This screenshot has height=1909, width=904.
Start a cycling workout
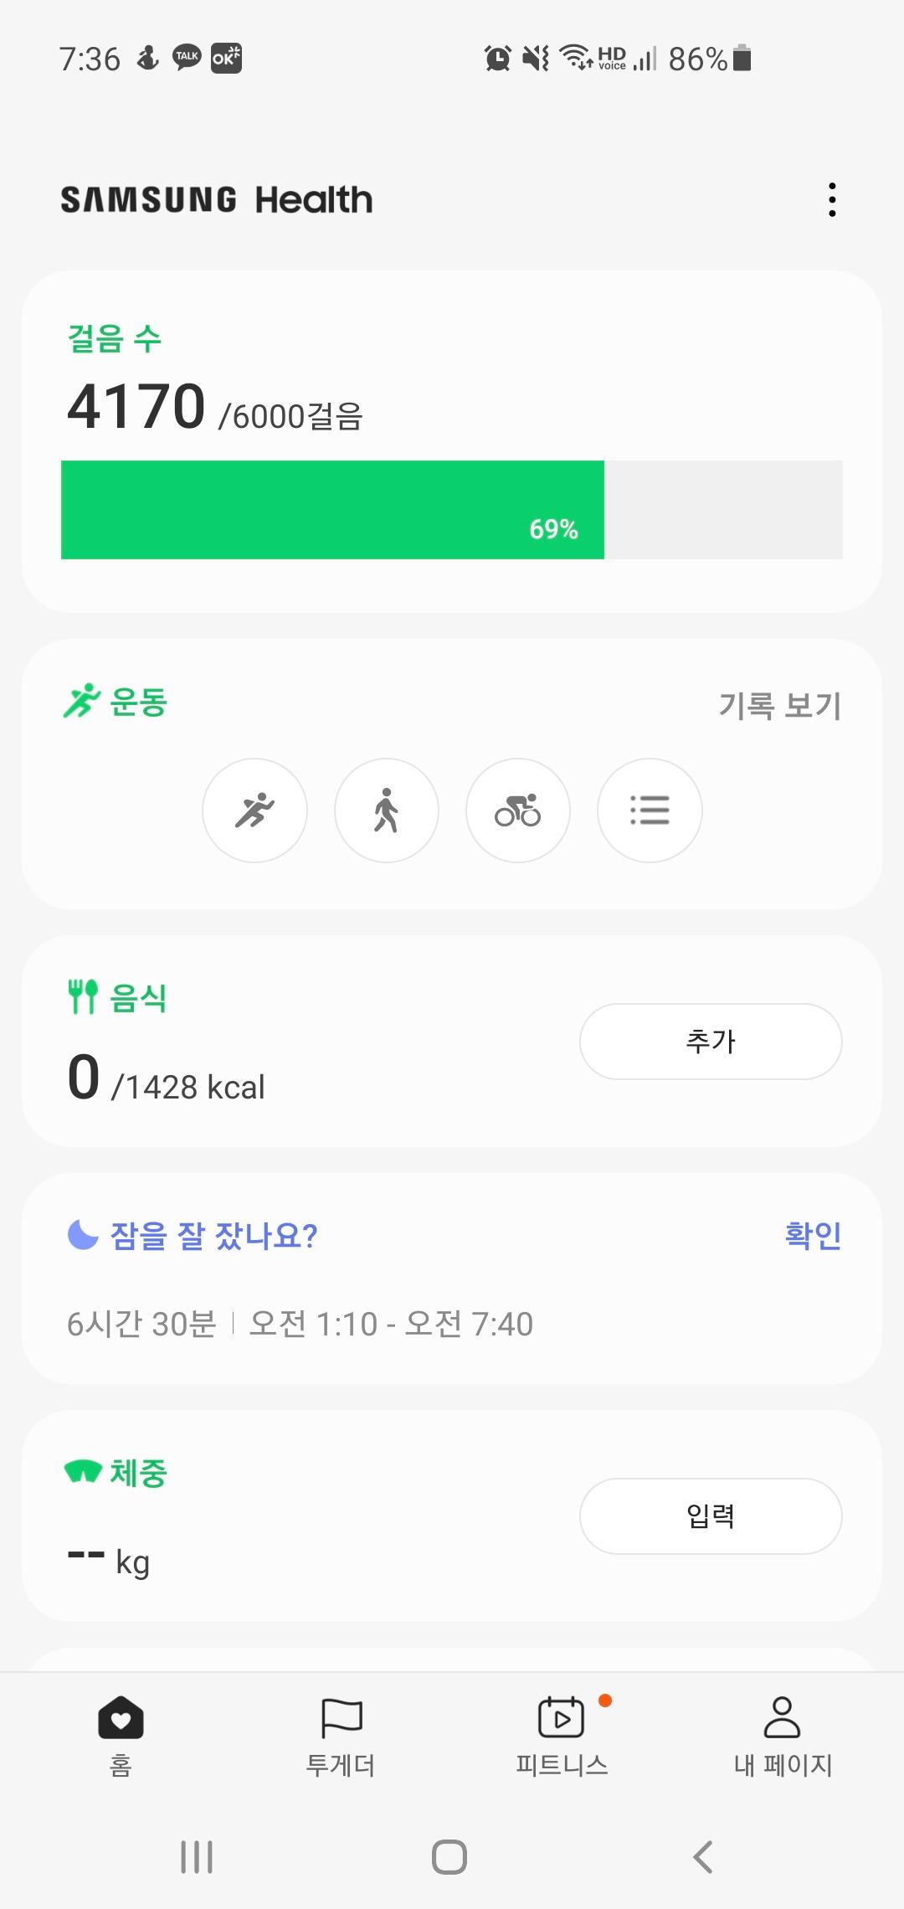[517, 810]
